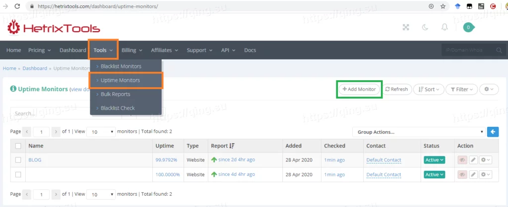508x207 pixels.
Task: Bookmark page using the star icon
Action: click(443, 6)
